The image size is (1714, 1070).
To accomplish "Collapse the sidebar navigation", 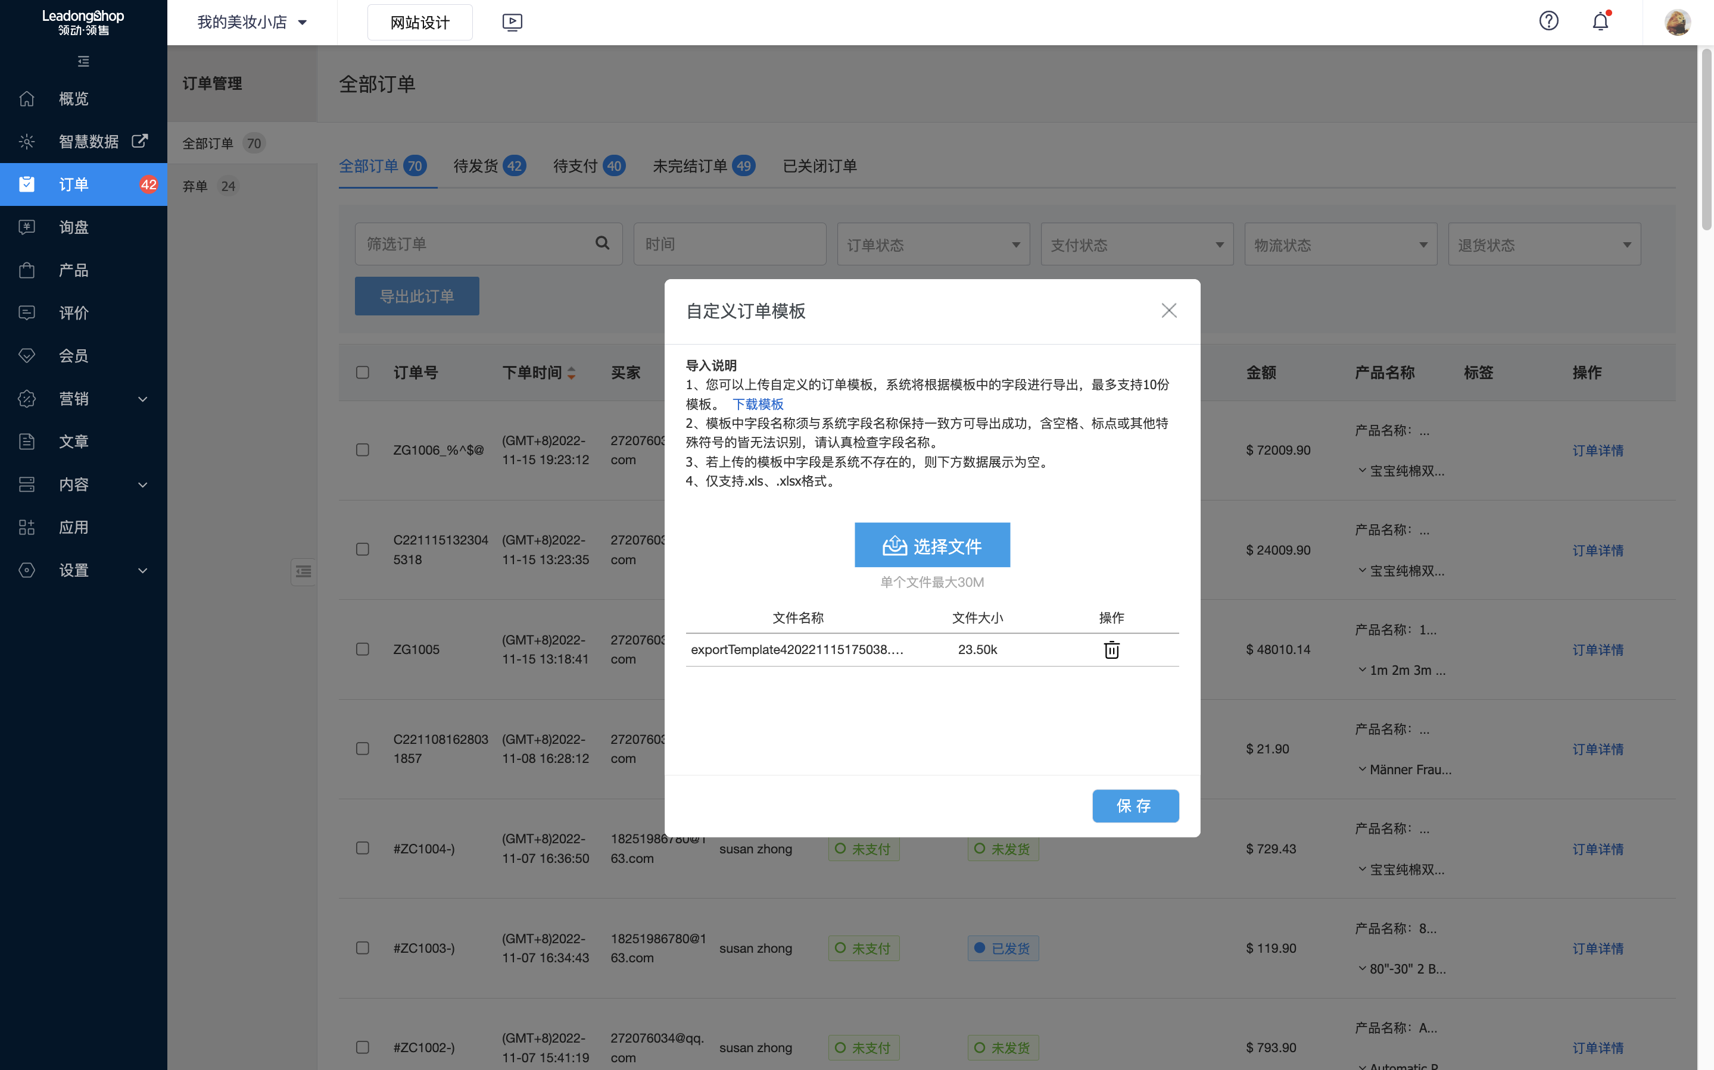I will [83, 61].
